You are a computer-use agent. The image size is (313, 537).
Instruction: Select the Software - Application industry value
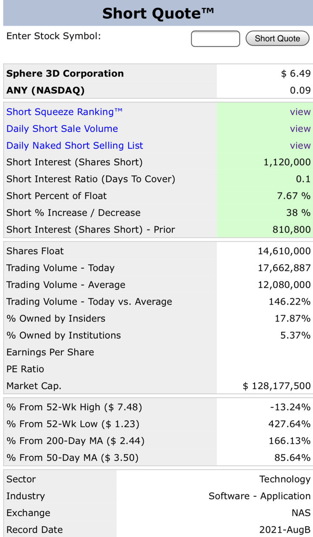[260, 496]
